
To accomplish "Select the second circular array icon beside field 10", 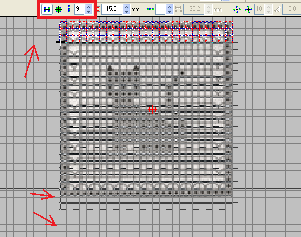I will [249, 9].
